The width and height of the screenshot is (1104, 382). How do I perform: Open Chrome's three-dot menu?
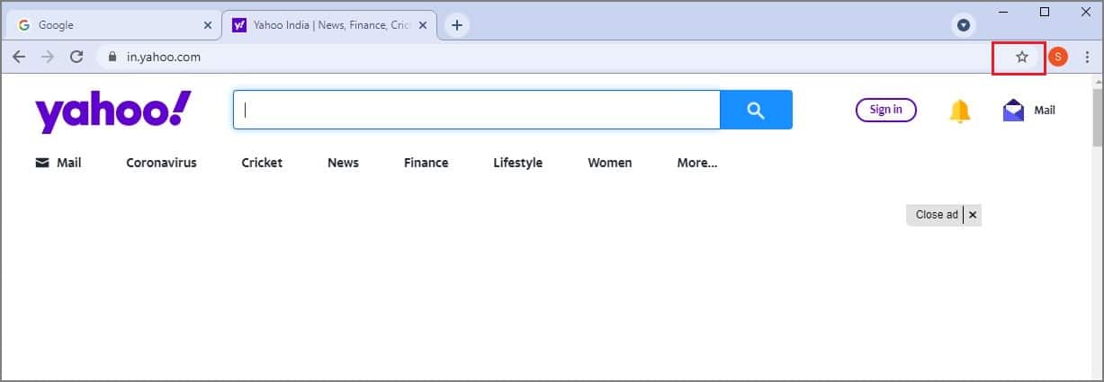point(1087,57)
